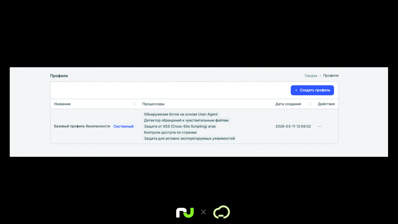Select the Системный tag

123,126
